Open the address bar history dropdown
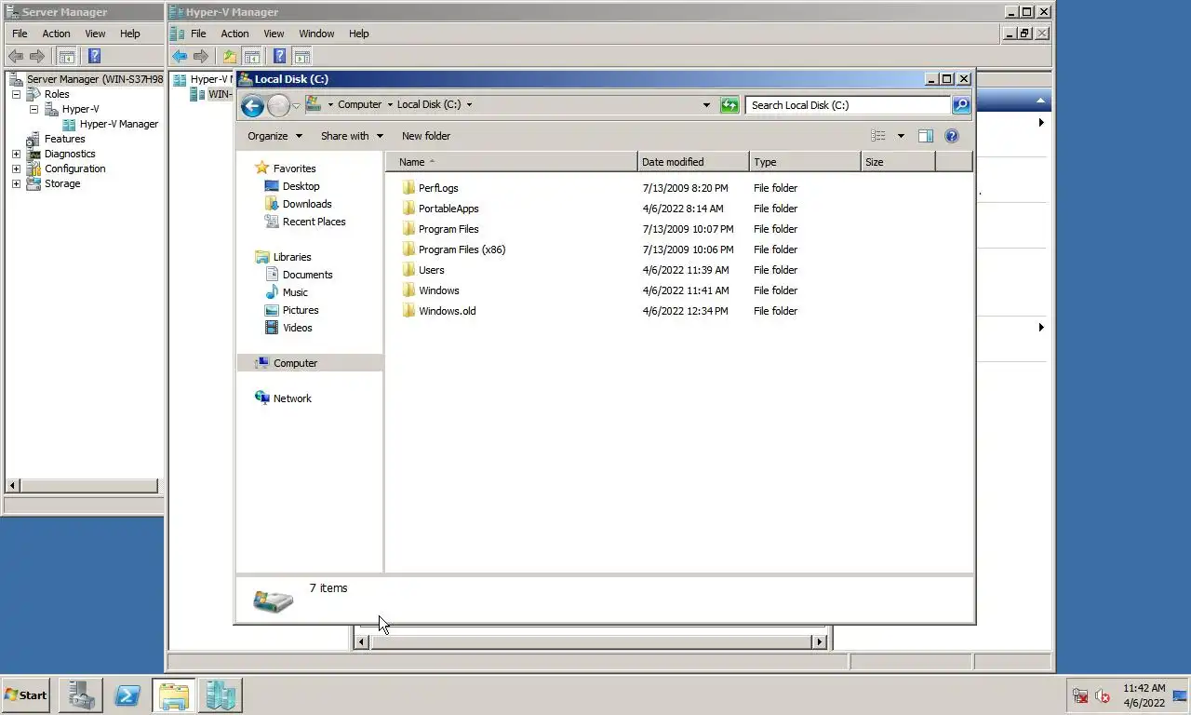The image size is (1191, 715). point(706,105)
